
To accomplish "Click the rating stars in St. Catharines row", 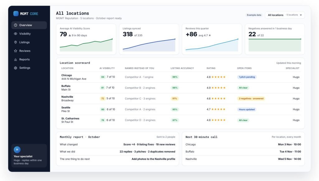I will pyautogui.click(x=218, y=120).
